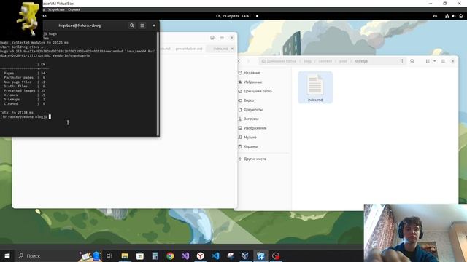Open the 'Справка' VirtualBox menu
This screenshot has height=262, width=467.
click(74, 9)
